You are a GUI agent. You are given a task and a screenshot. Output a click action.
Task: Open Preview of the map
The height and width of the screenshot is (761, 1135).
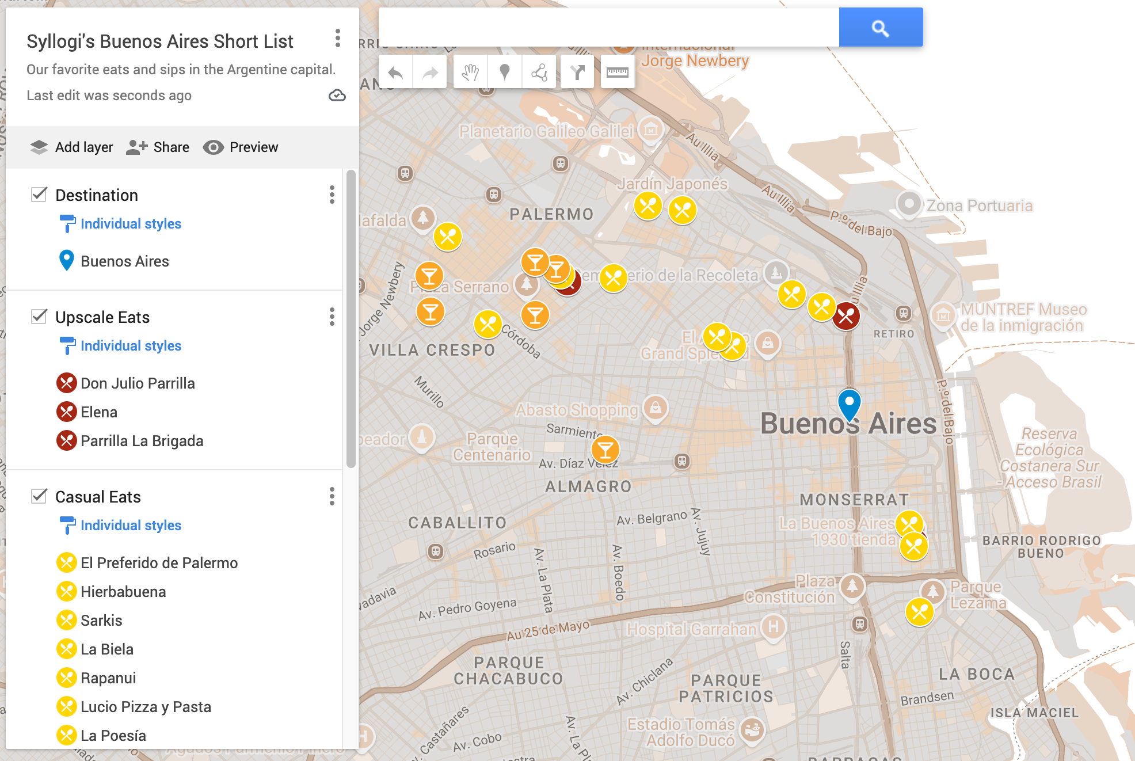click(241, 147)
